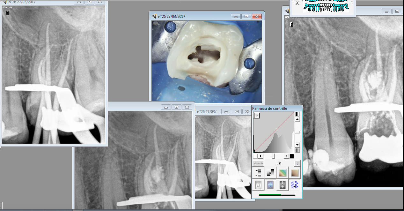Viewport: 404px width, 211px height.
Task: Click the question mark help button
Action: [297, 163]
